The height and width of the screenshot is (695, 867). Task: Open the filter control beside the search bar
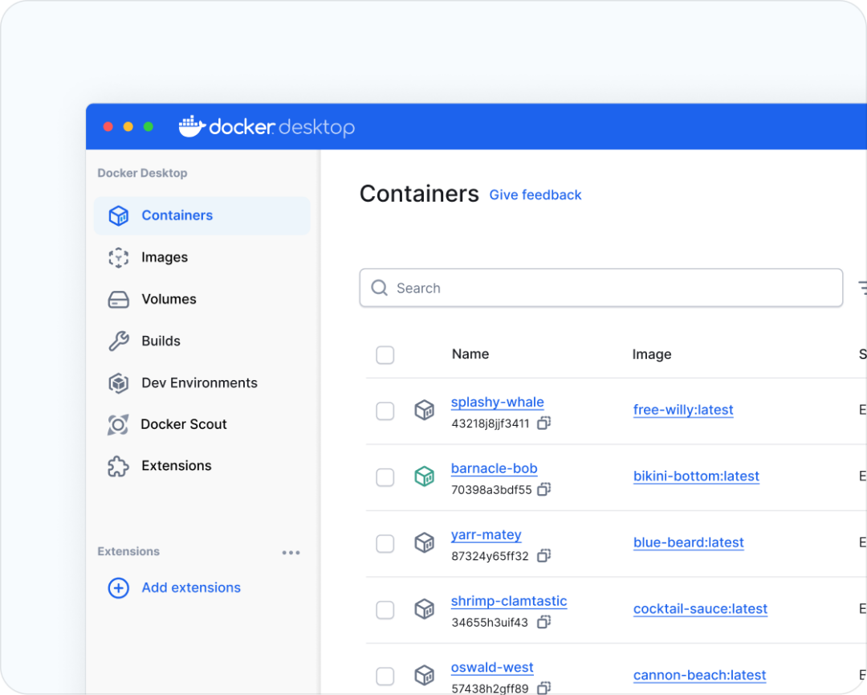coord(862,287)
